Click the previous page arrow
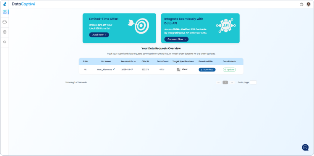 (x=218, y=82)
